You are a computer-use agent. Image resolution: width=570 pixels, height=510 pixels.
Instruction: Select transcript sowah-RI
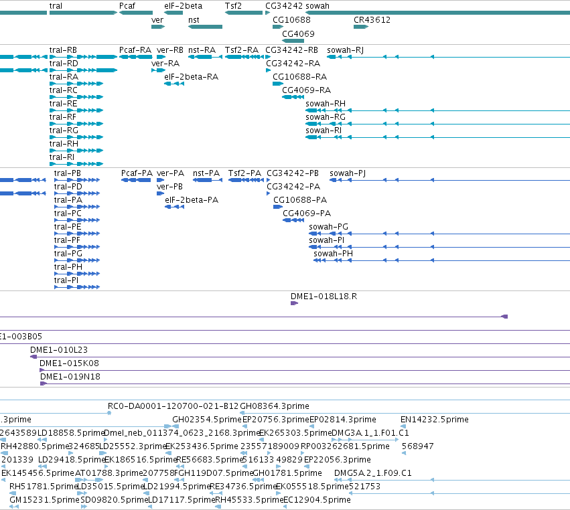point(324,131)
